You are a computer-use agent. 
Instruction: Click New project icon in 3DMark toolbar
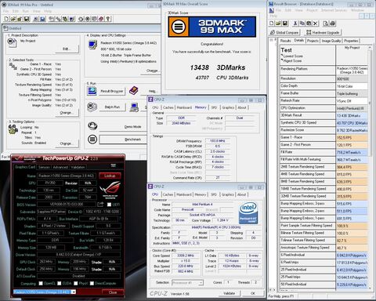tap(6, 19)
